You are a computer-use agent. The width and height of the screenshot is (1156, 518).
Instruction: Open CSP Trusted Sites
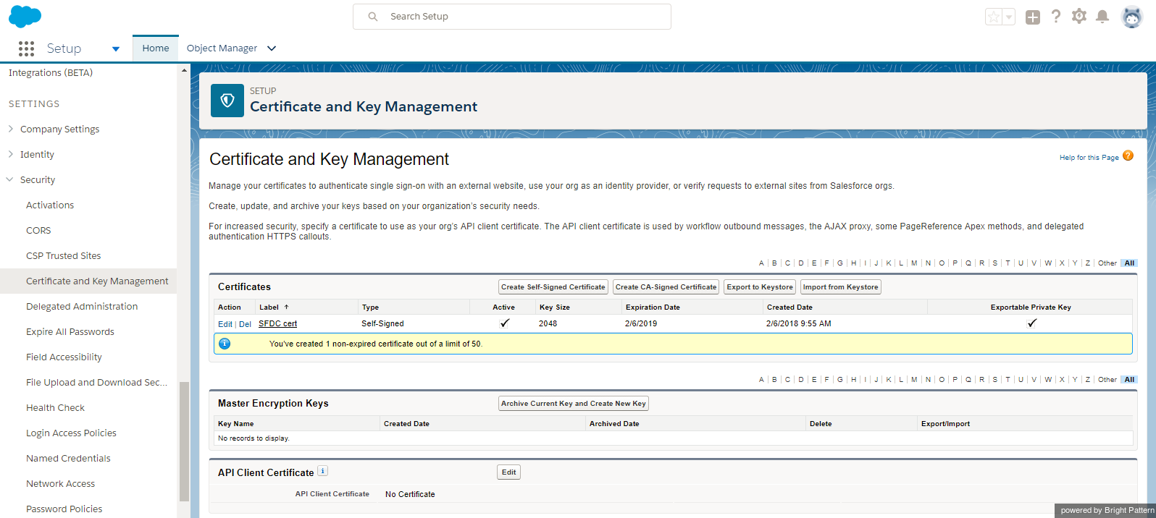pos(64,256)
